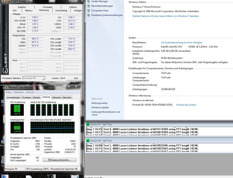Switch to E-LEET Voltages tab
233x178 pixels.
click(78, 11)
